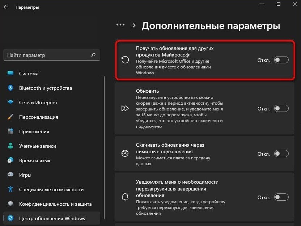Open Bluetooth и устройства section
Image resolution: width=301 pixels, height=226 pixels.
coord(52,88)
